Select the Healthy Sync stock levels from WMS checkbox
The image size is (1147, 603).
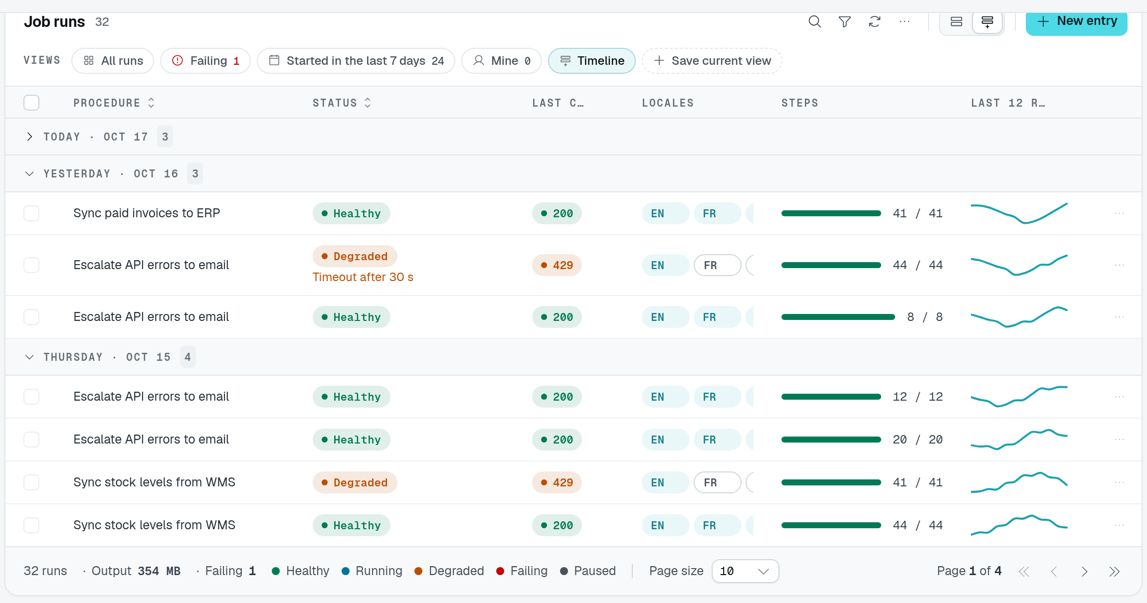[x=31, y=525]
